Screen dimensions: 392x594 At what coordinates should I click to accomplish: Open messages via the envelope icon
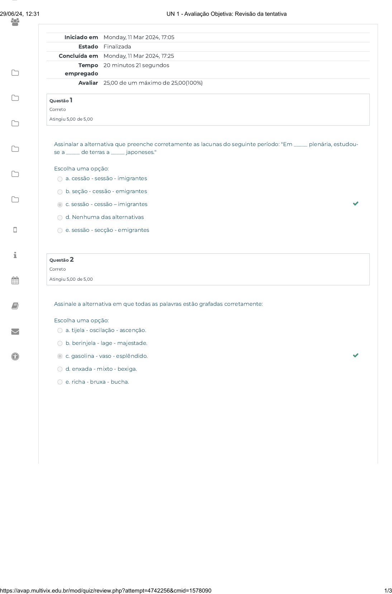pyautogui.click(x=15, y=331)
